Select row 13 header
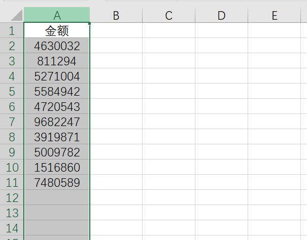Screen dimensions: 307x240 [x=12, y=213]
